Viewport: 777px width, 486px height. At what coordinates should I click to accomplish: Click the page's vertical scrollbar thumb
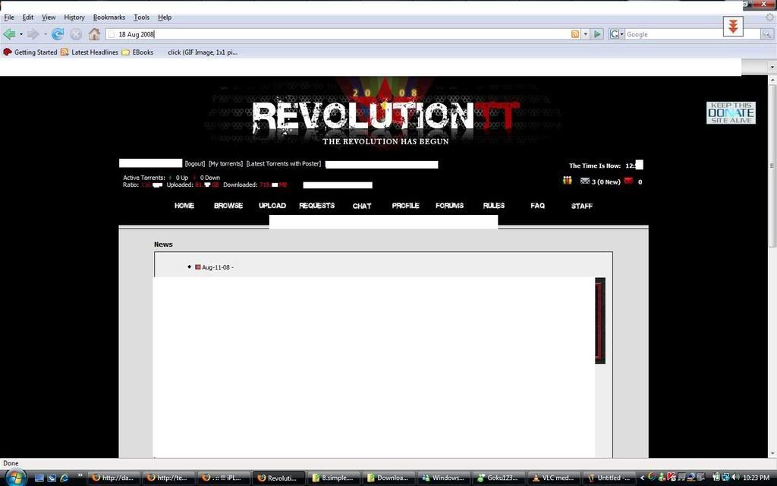pyautogui.click(x=772, y=166)
